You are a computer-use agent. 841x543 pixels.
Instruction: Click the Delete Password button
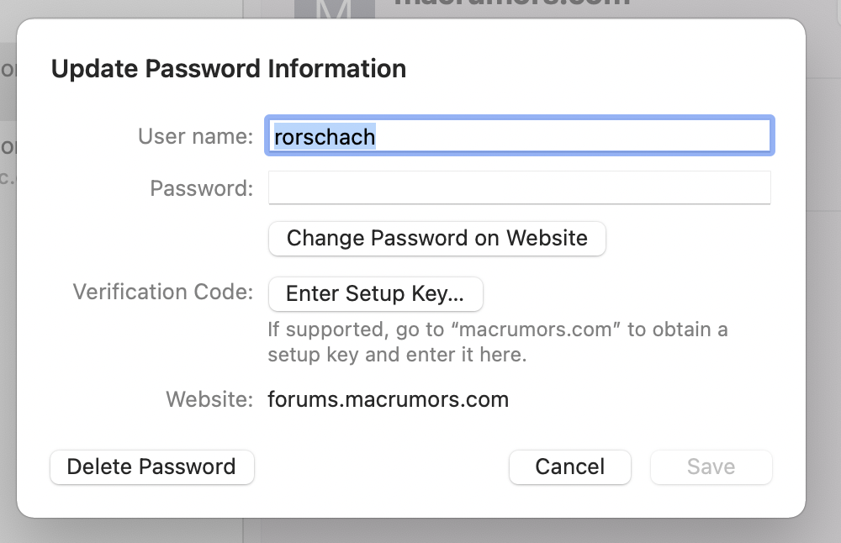[x=151, y=467]
